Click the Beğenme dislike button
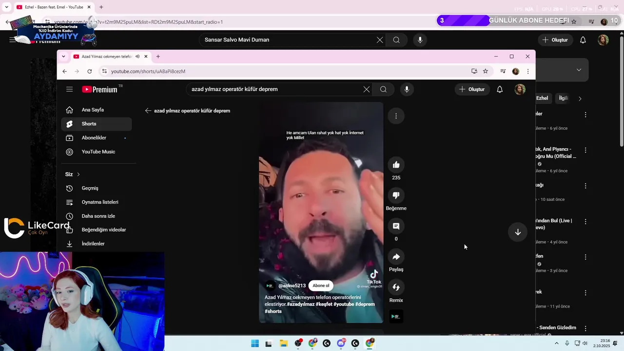 pyautogui.click(x=396, y=195)
